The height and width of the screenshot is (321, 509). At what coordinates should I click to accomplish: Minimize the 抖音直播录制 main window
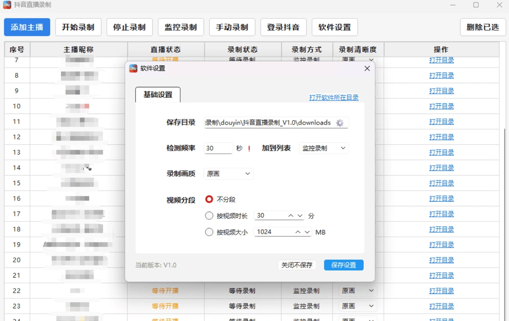(453, 5)
